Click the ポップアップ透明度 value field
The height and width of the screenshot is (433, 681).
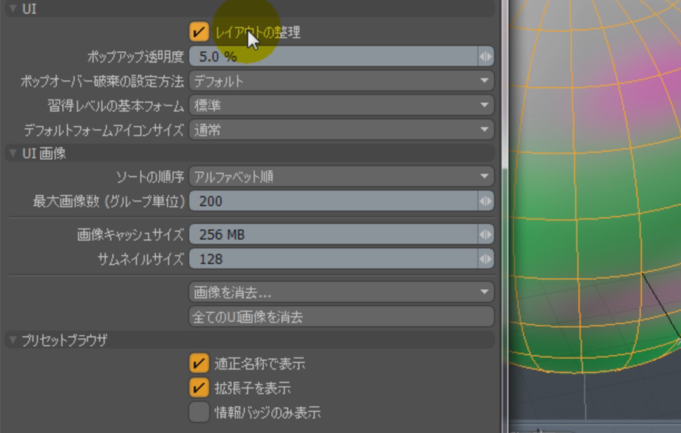click(332, 56)
